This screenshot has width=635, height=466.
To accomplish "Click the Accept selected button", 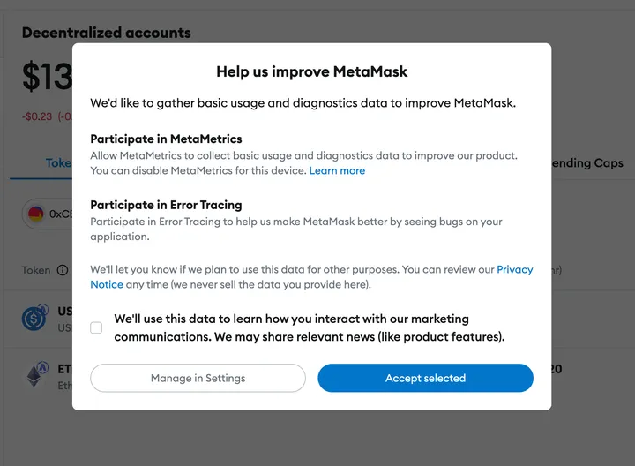I will (425, 378).
